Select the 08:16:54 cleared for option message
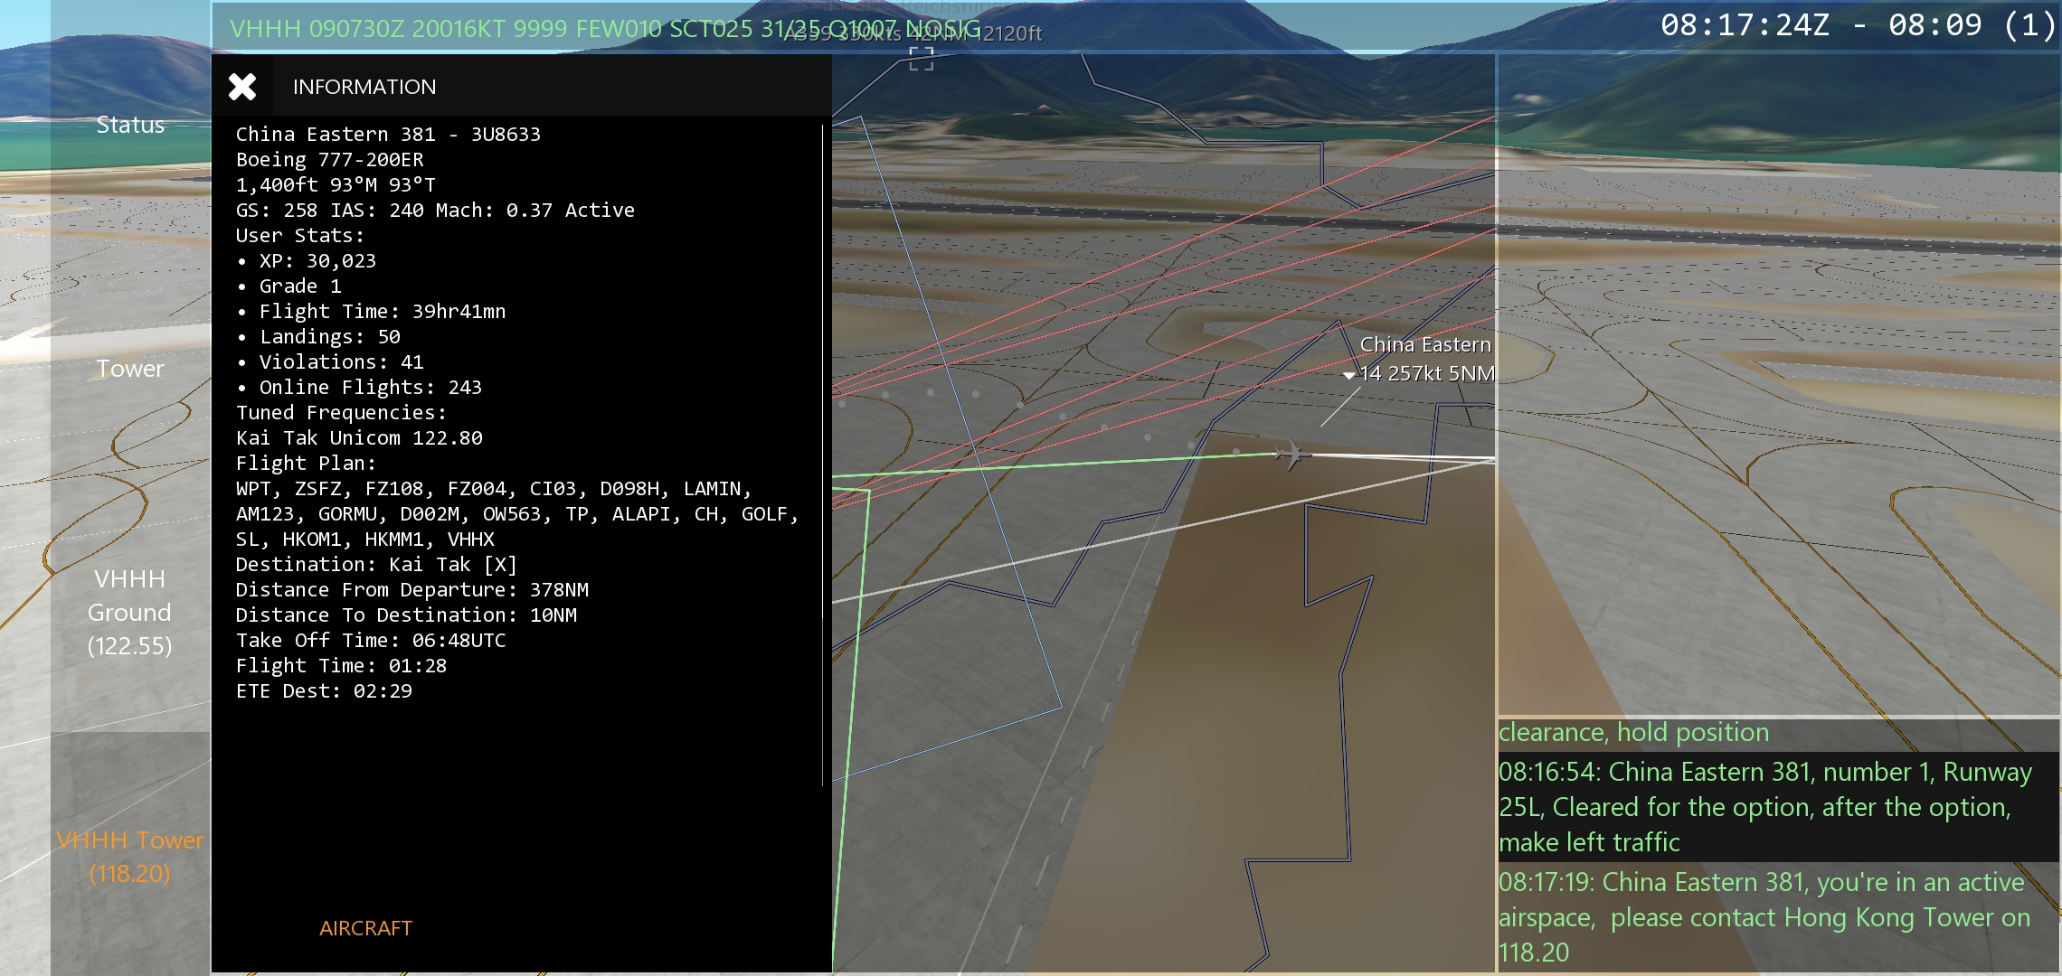 tap(1767, 806)
